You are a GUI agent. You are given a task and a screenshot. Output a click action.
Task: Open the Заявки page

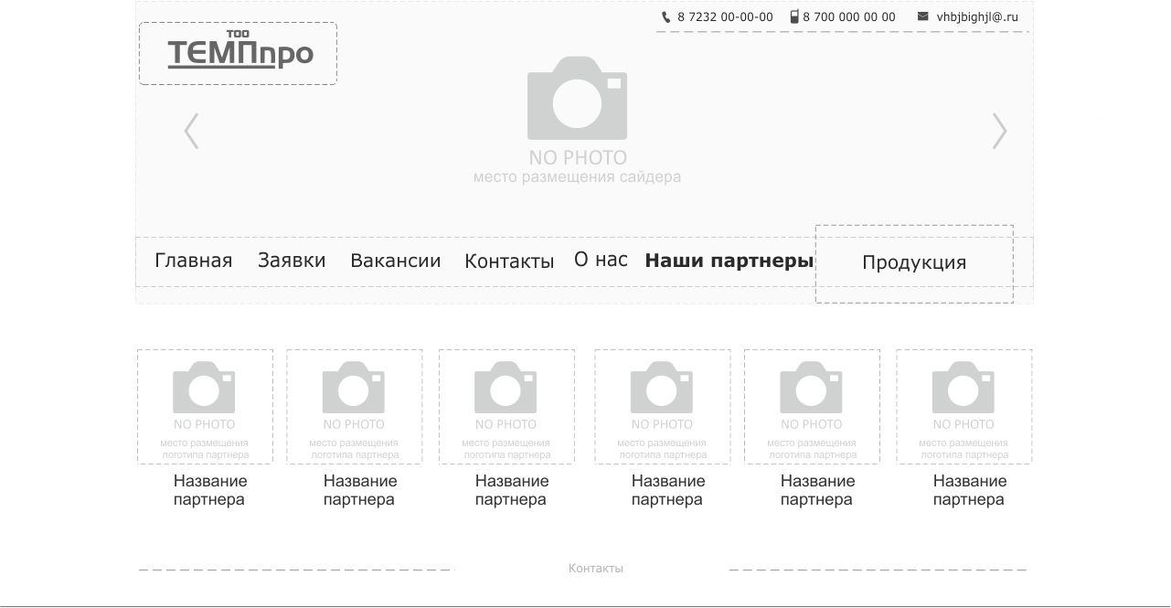coord(292,261)
